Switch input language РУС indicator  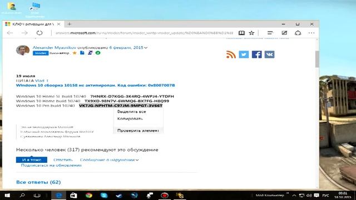(x=325, y=195)
